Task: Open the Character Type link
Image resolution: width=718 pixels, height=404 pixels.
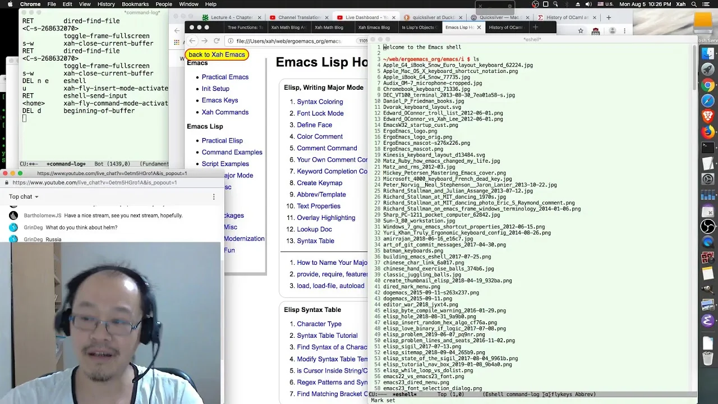Action: (x=319, y=324)
